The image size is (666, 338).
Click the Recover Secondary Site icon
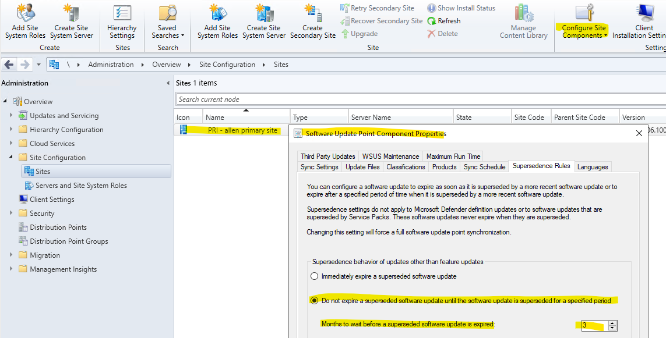(x=381, y=20)
